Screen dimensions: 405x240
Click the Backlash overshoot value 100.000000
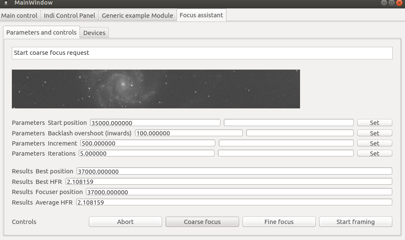click(x=189, y=133)
